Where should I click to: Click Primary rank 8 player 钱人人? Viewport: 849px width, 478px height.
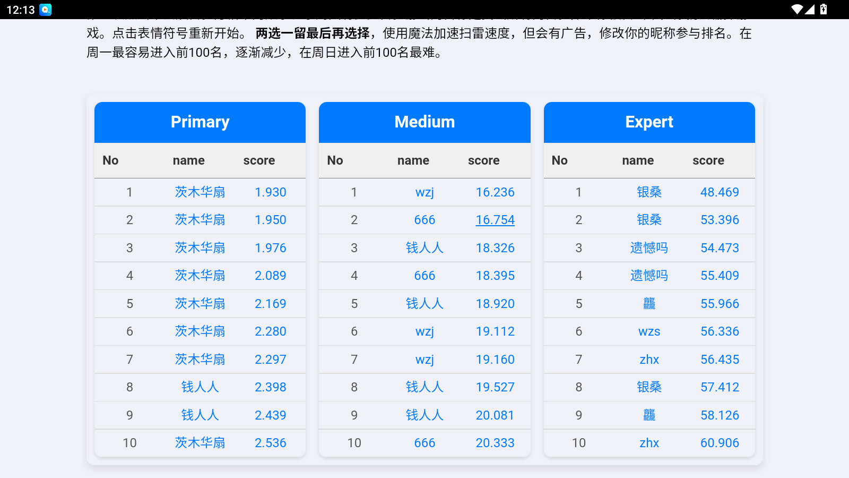click(200, 387)
